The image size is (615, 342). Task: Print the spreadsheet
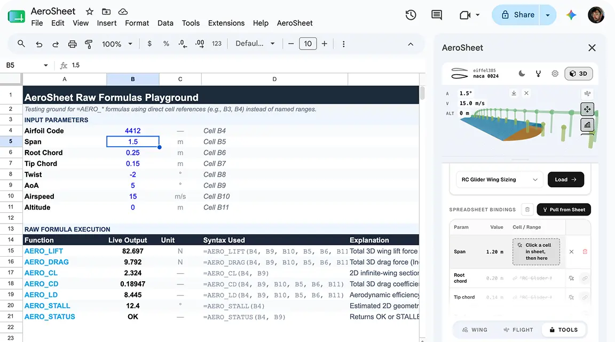coord(72,44)
